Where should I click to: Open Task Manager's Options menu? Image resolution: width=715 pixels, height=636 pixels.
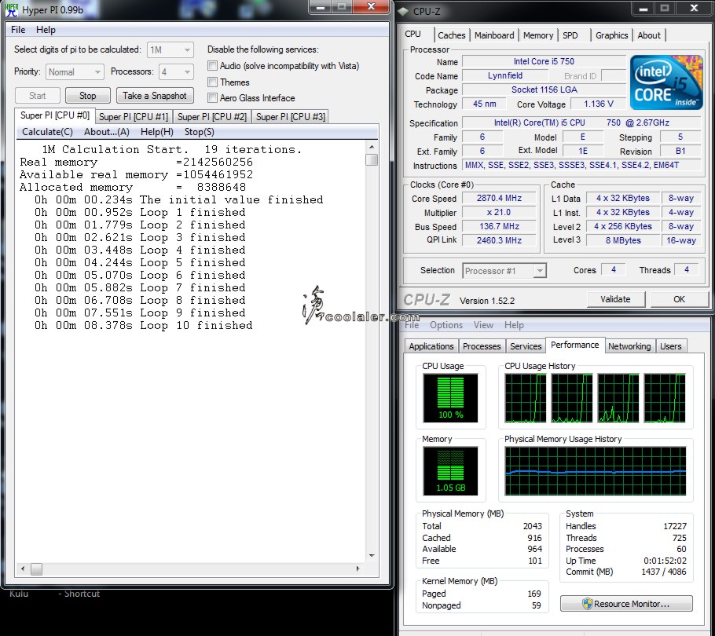[x=446, y=325]
